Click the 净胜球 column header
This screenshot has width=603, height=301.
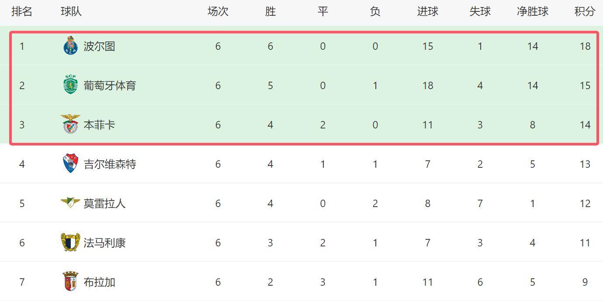coord(532,12)
